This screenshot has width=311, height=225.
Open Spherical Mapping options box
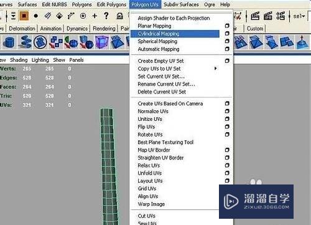click(x=227, y=41)
